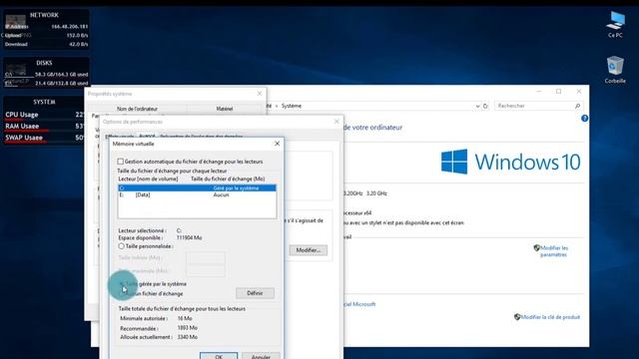Choose Taille gérée par le système option
This screenshot has width=639, height=359.
121,283
